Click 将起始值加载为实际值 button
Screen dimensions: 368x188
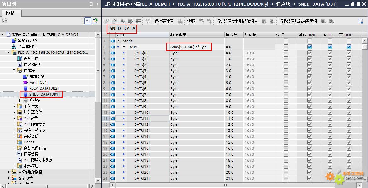(x=298, y=21)
